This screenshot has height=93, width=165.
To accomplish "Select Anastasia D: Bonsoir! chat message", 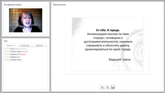I will (x=15, y=54).
